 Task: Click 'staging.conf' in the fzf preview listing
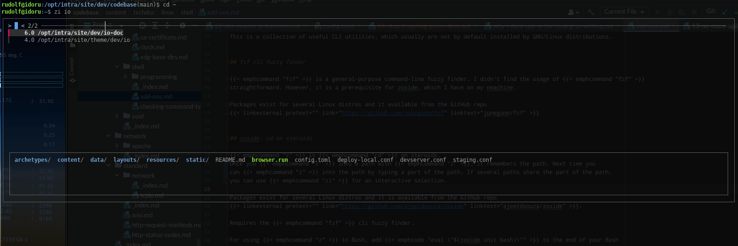(x=473, y=160)
